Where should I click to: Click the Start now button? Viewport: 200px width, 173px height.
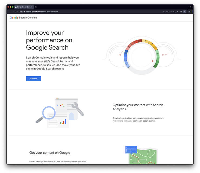coord(34,79)
